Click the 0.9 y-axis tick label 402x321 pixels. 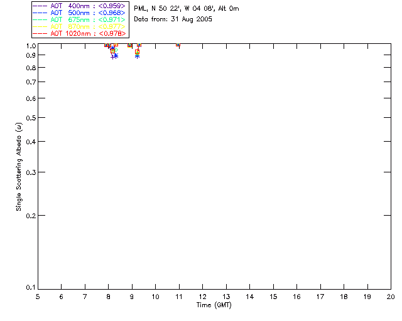31,55
